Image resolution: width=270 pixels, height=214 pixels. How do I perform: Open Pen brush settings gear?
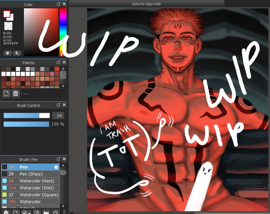pos(56,167)
